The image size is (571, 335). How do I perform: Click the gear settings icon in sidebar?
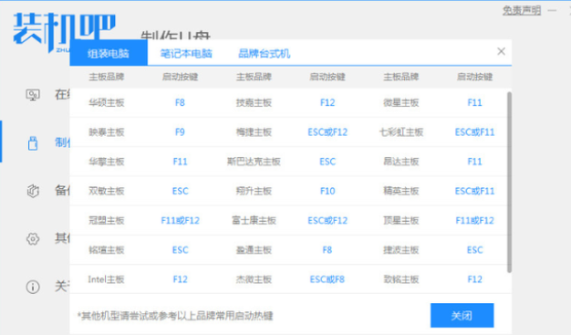pyautogui.click(x=33, y=239)
